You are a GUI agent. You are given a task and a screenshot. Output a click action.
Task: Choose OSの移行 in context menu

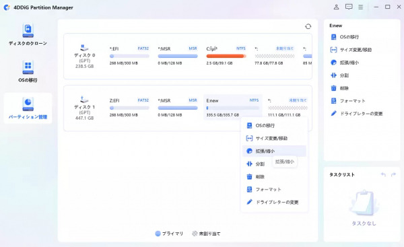point(274,125)
